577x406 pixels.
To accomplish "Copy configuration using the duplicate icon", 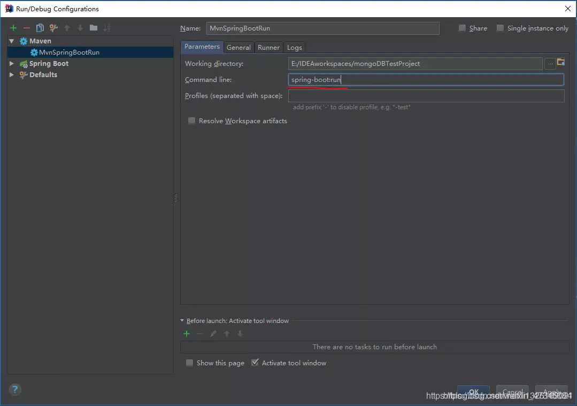I will [40, 28].
